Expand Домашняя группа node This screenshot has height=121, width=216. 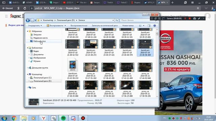click(27, 68)
